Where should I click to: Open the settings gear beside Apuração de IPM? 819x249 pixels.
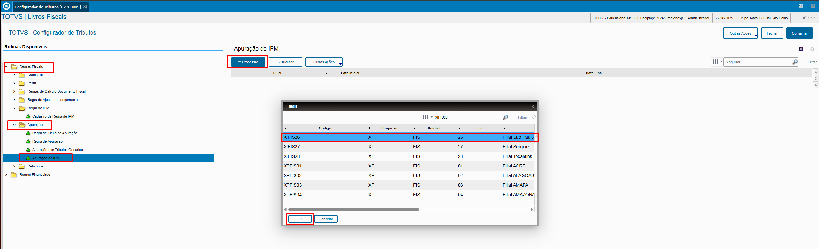tap(812, 49)
